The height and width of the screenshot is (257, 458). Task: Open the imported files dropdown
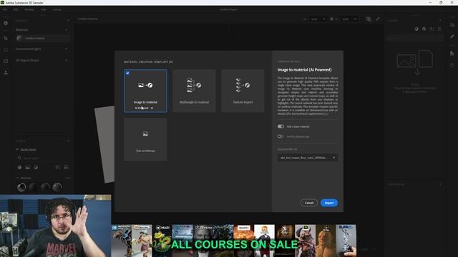(x=308, y=158)
